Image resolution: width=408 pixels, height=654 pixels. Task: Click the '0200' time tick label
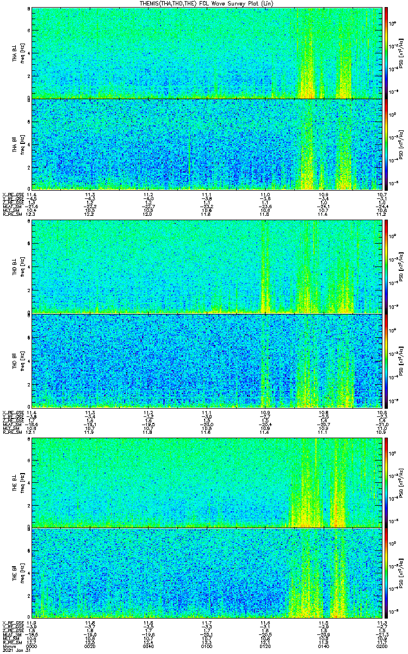(381, 645)
